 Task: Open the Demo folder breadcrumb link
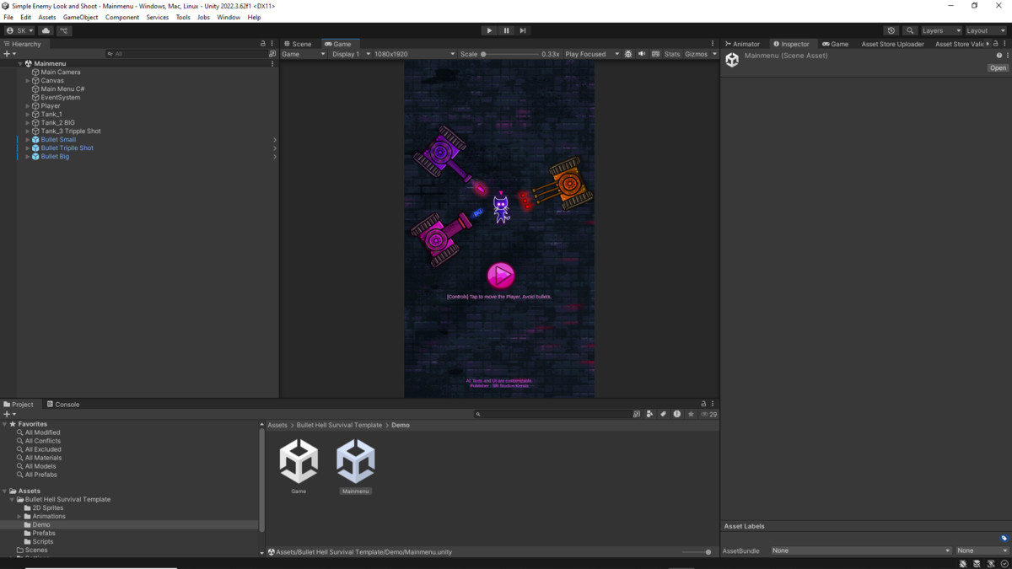click(400, 425)
